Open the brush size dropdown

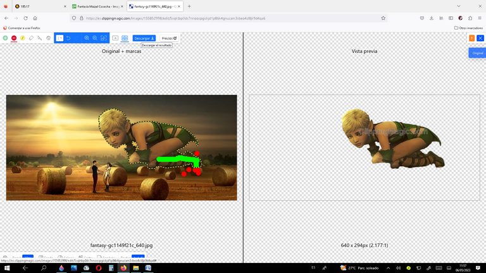point(59,38)
